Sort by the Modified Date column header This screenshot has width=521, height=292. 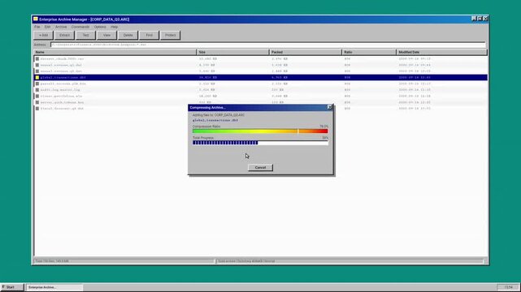point(442,52)
